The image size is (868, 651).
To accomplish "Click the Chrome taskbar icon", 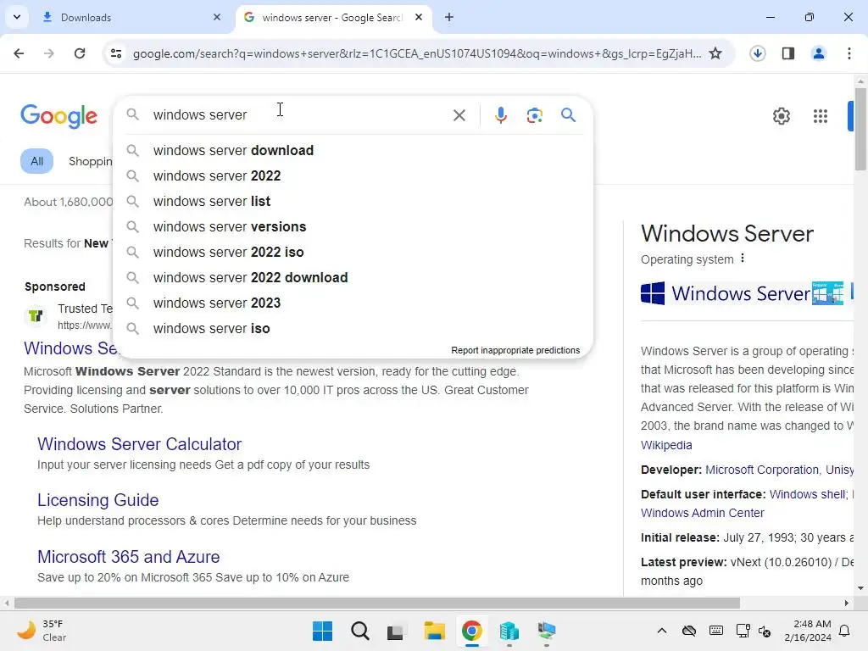I will click(471, 631).
